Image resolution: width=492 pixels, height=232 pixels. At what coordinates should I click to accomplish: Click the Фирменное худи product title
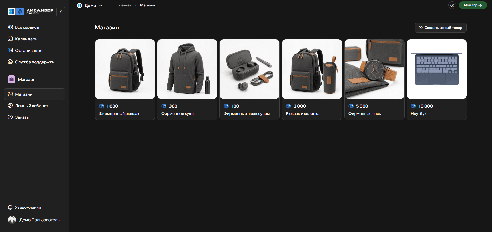177,114
